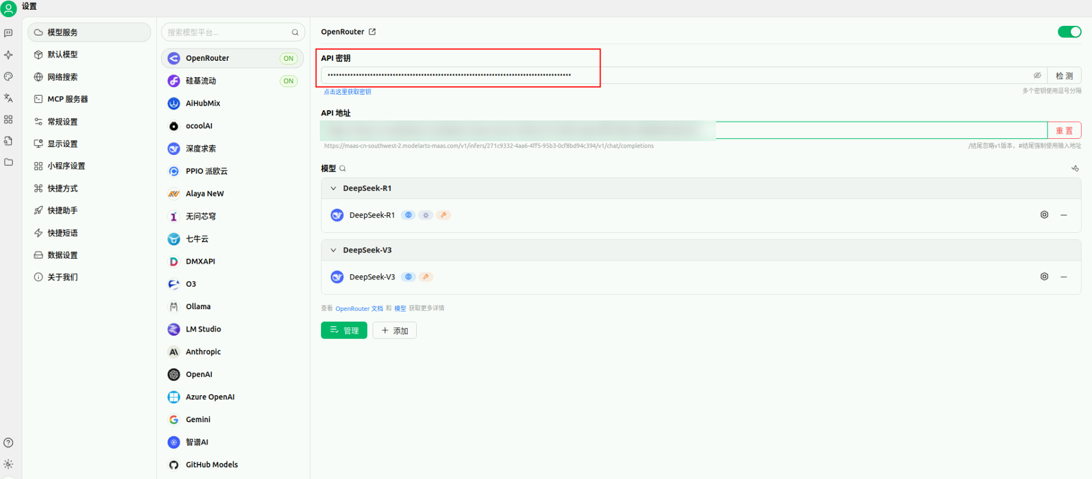Click DeepSeek-R1 reasoning badge icon
The image size is (1092, 479).
[x=425, y=215]
